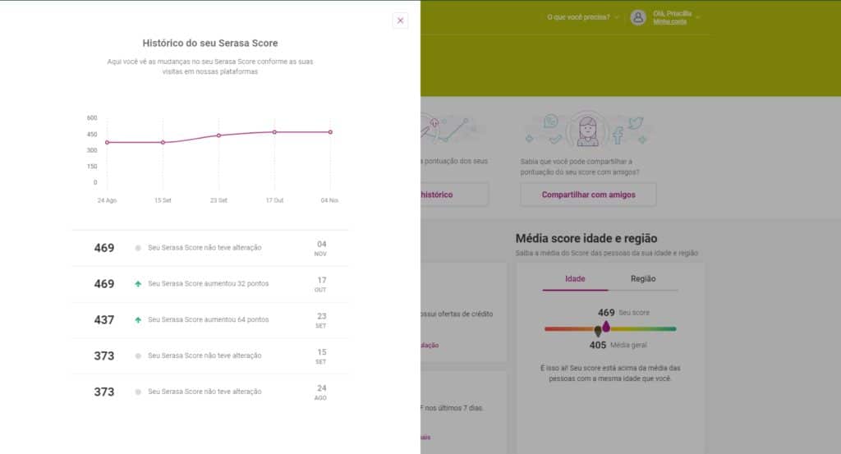Screen dimensions: 841x454
Task: Click gray dot on 04 Nov entry
Action: (138, 248)
